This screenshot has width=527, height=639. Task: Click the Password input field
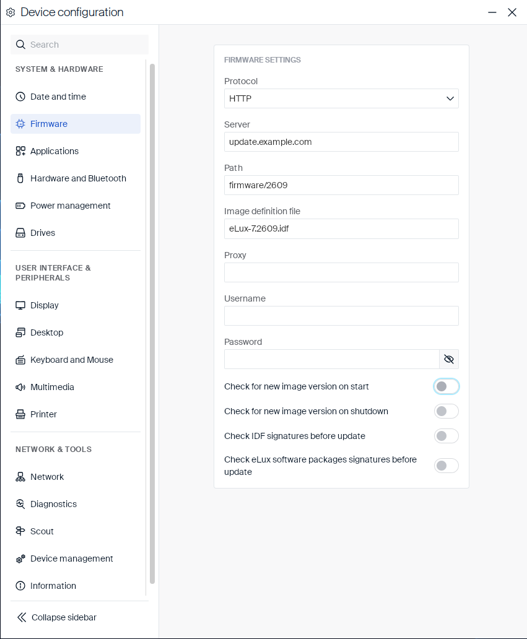click(331, 359)
